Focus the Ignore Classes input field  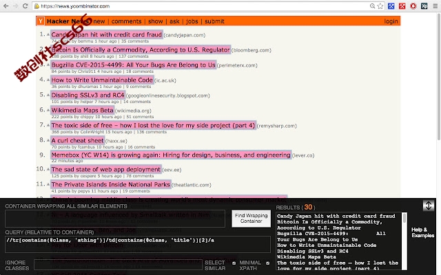pyautogui.click(x=118, y=265)
